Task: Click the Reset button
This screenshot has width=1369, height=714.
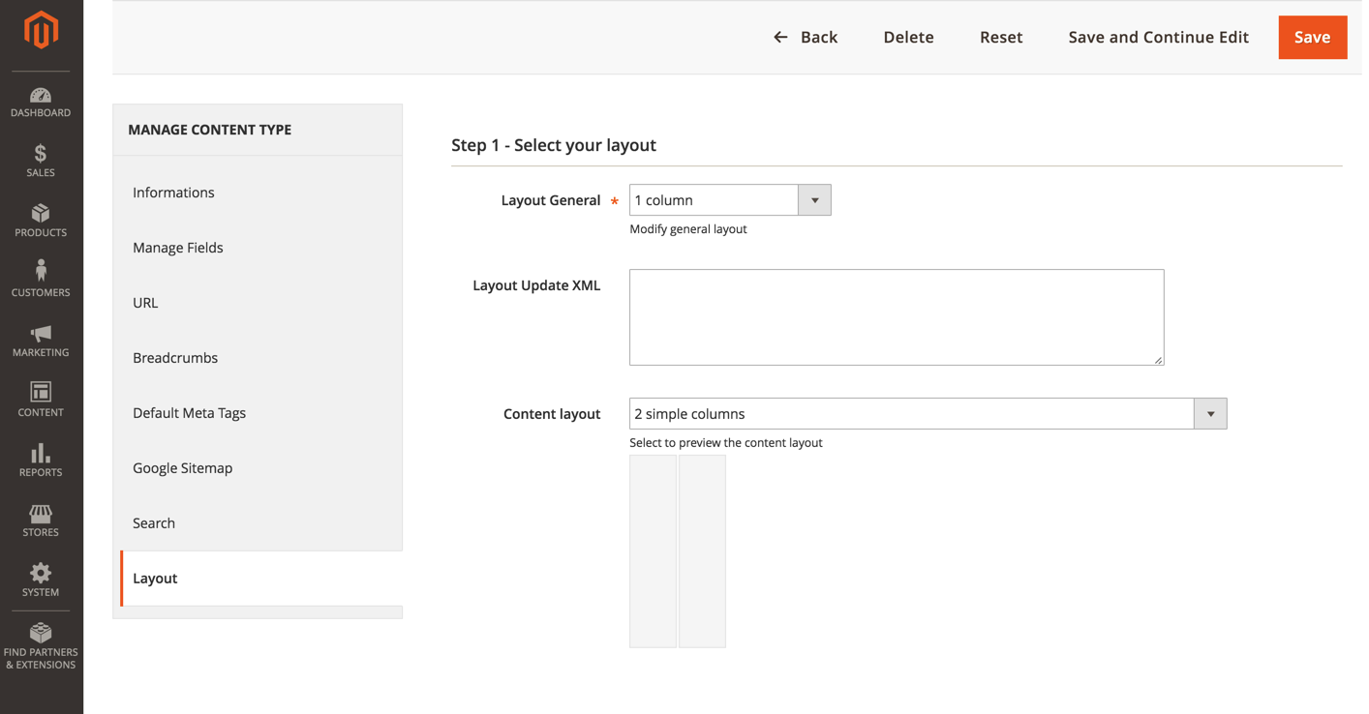Action: point(1001,37)
